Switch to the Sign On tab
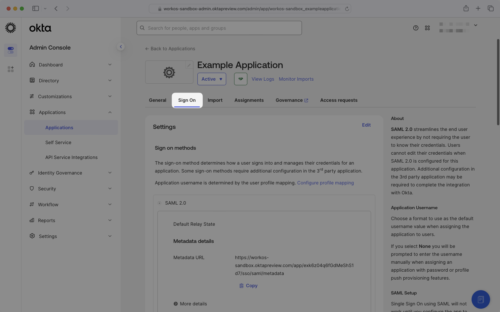Image resolution: width=500 pixels, height=312 pixels. pos(187,100)
